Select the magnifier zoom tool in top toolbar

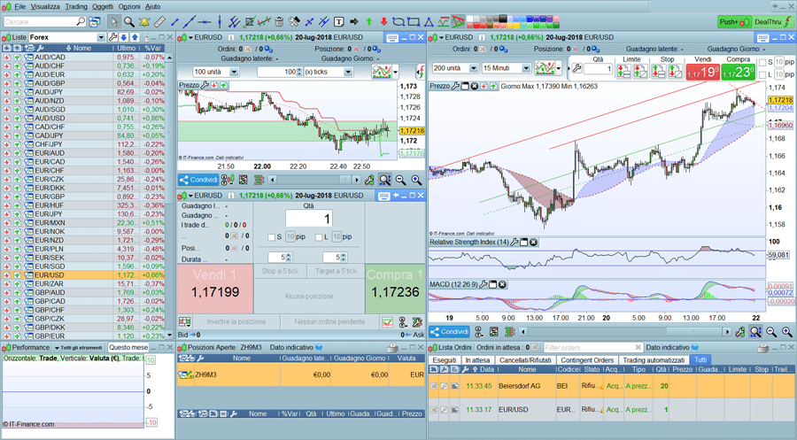point(129,22)
